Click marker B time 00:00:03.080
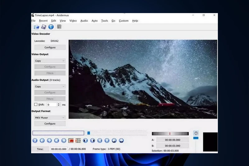Viewport: 249px width, 166px height. coord(173,146)
